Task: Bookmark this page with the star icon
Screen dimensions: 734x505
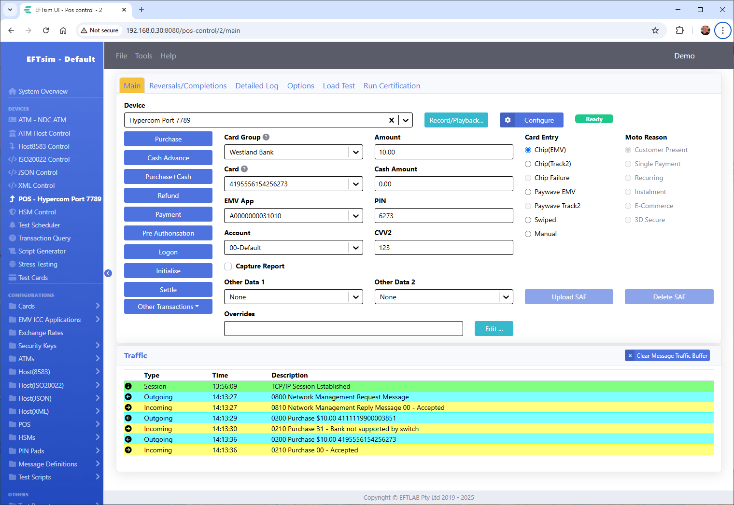Action: coord(655,30)
